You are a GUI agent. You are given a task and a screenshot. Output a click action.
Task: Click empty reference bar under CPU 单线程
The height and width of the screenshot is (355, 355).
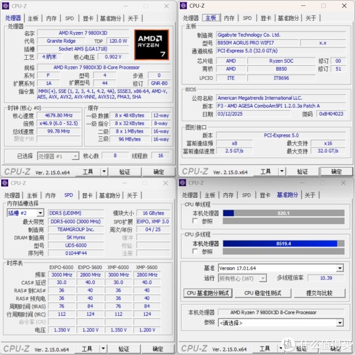(283, 221)
